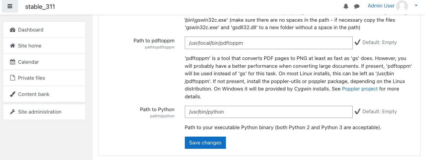Image resolution: width=425 pixels, height=160 pixels.
Task: Click the Site administration wrench icon
Action: (x=13, y=112)
